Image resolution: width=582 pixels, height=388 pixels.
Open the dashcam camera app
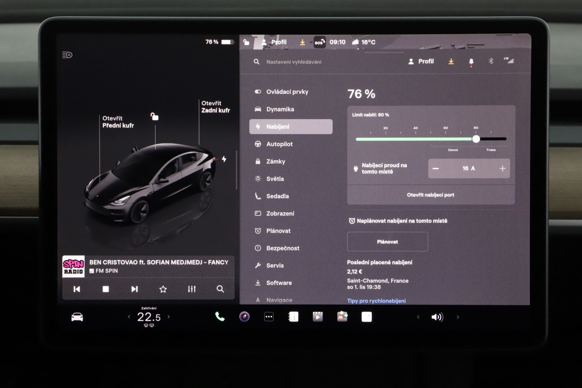[244, 317]
